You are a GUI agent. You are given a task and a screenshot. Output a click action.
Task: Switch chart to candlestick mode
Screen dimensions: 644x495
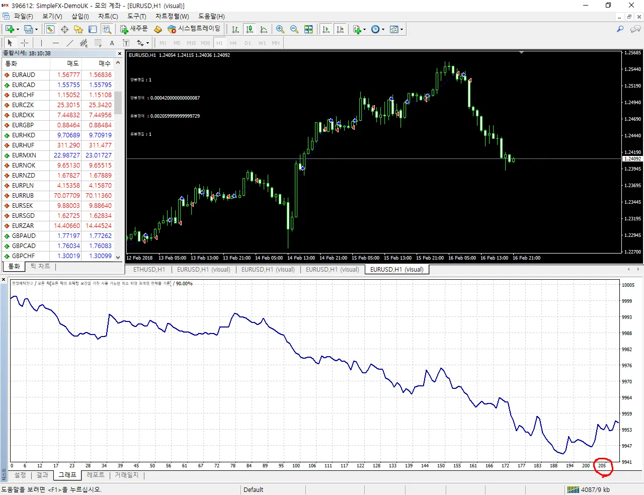249,29
